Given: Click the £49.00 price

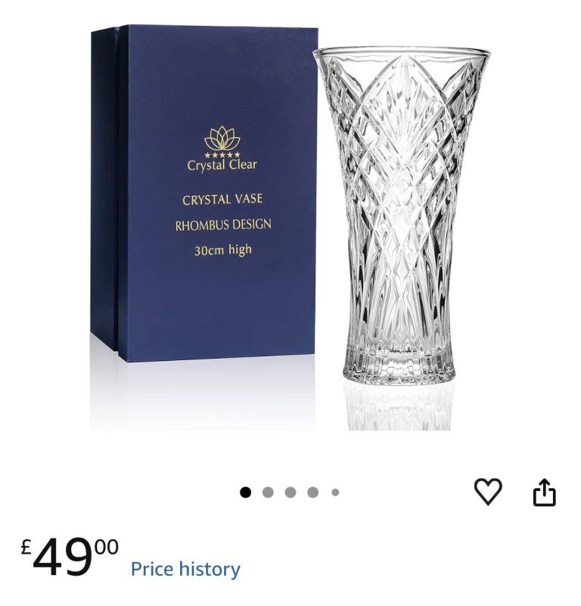Looking at the screenshot, I should click(x=70, y=557).
